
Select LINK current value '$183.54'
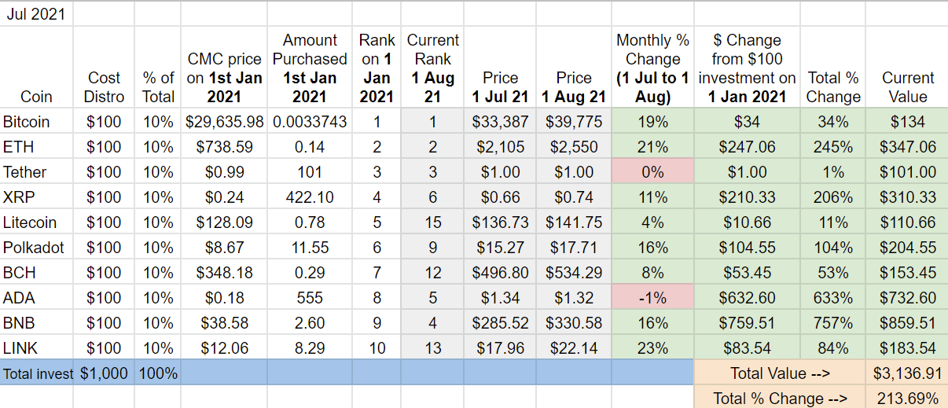click(908, 348)
